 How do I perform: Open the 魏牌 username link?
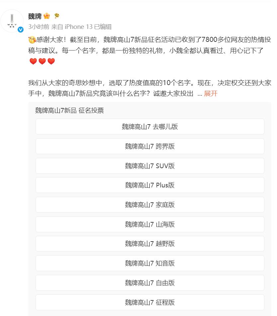35,16
